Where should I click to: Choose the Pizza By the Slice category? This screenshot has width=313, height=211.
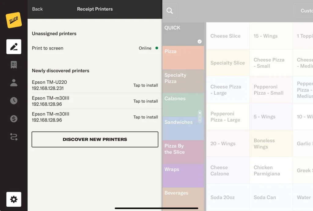tap(183, 152)
